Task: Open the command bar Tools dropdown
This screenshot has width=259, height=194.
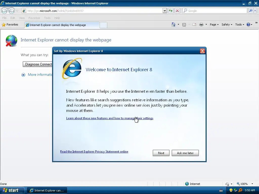Action: pos(240,25)
